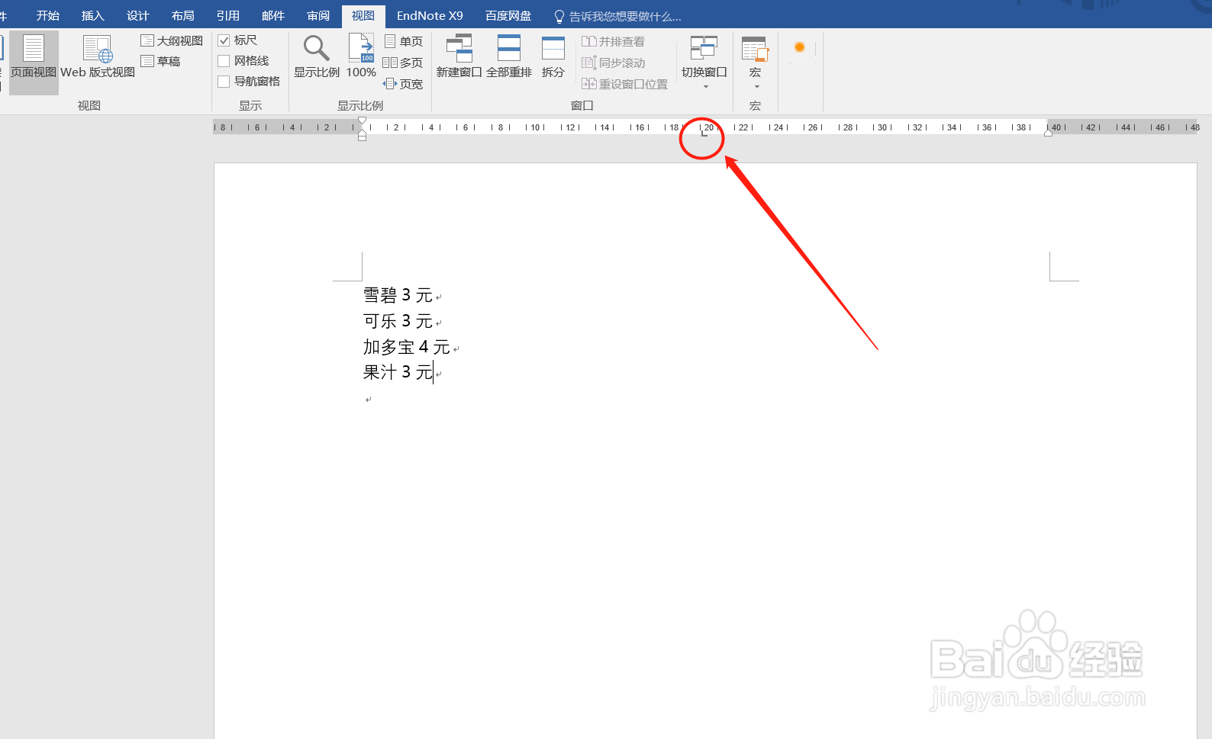Click the right indent marker on ruler

tap(1049, 133)
